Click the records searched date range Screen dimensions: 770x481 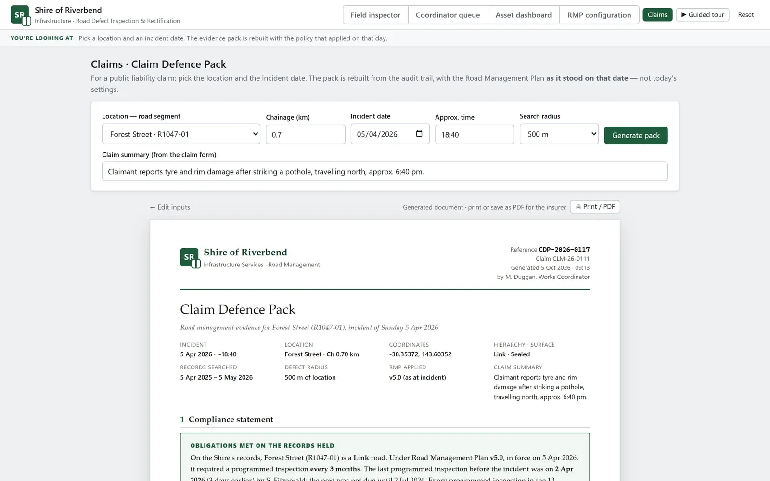point(217,378)
